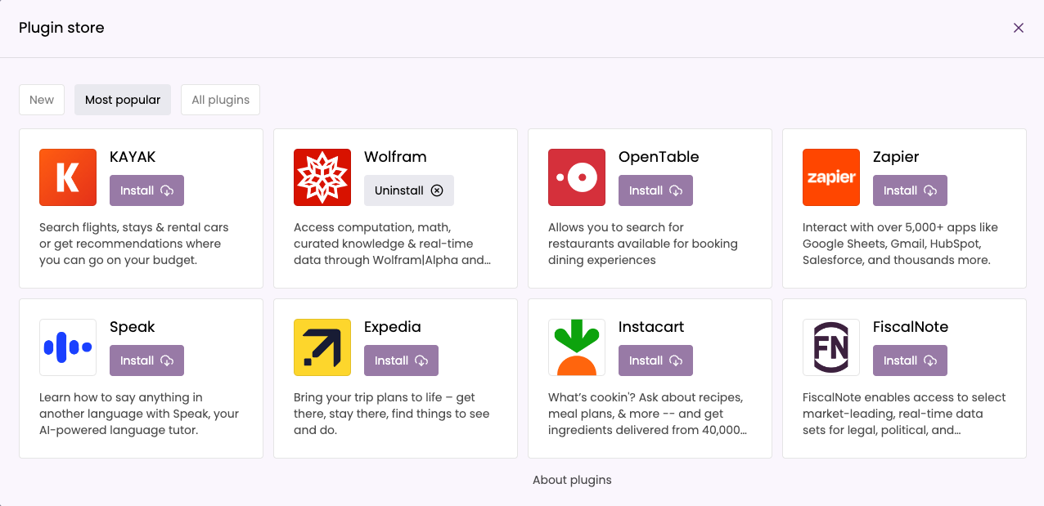
Task: Click the KAYAK plugin logo
Action: (x=68, y=177)
